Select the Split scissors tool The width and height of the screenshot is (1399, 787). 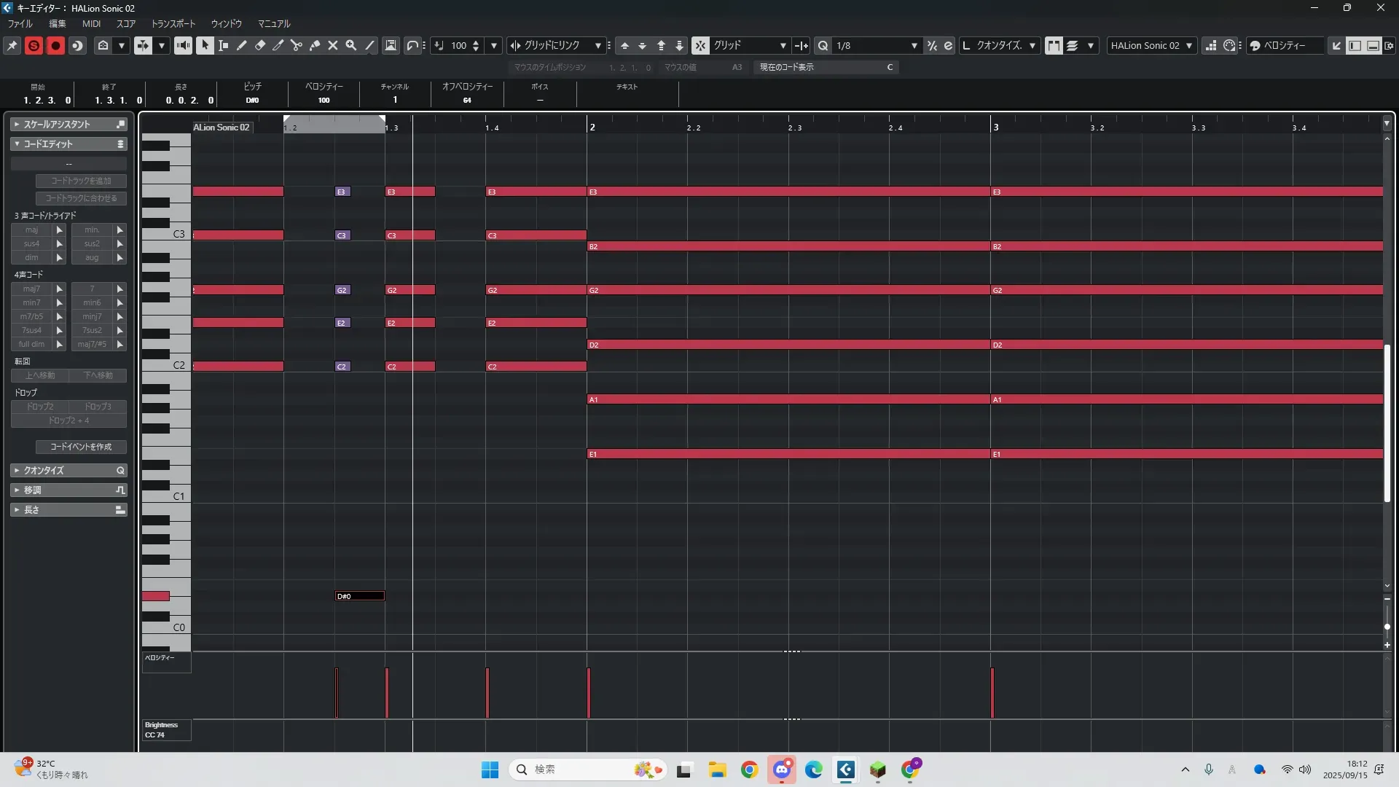(x=296, y=45)
